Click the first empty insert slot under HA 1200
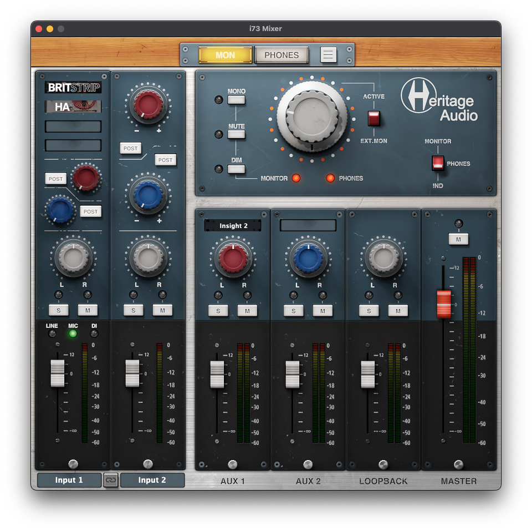The height and width of the screenshot is (531, 532). click(x=73, y=127)
